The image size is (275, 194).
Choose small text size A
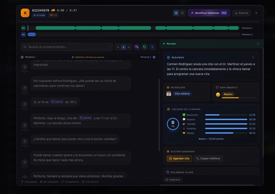pyautogui.click(x=118, y=47)
